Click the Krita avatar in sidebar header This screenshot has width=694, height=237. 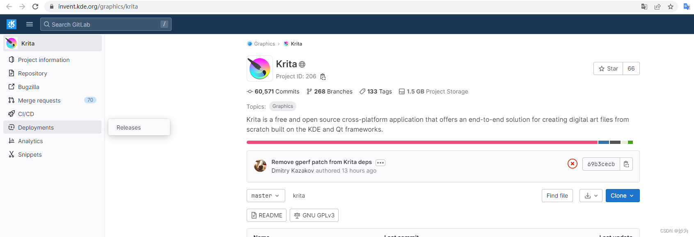(x=11, y=43)
